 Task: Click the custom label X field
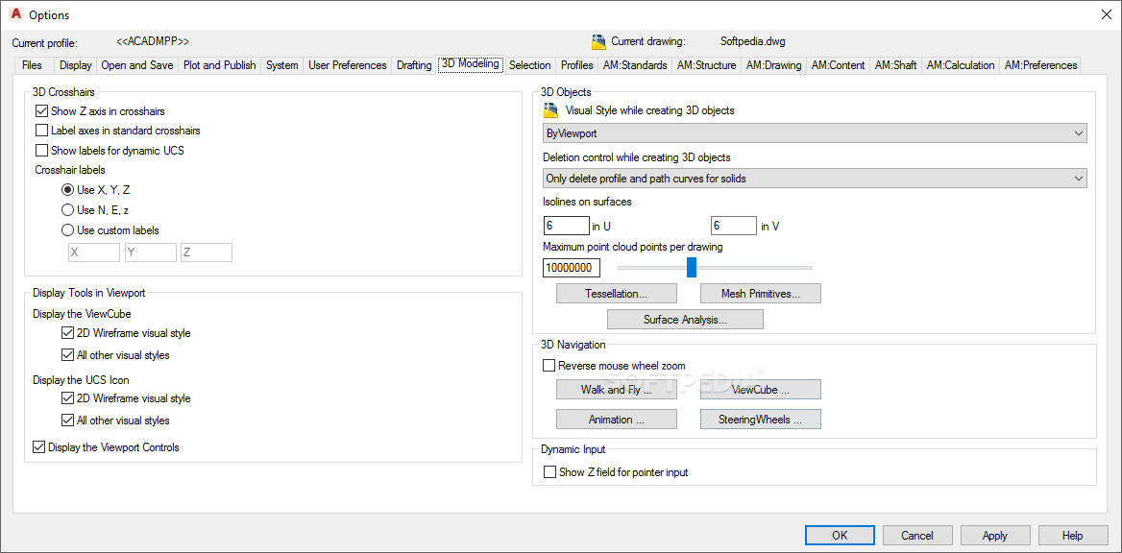click(x=94, y=252)
